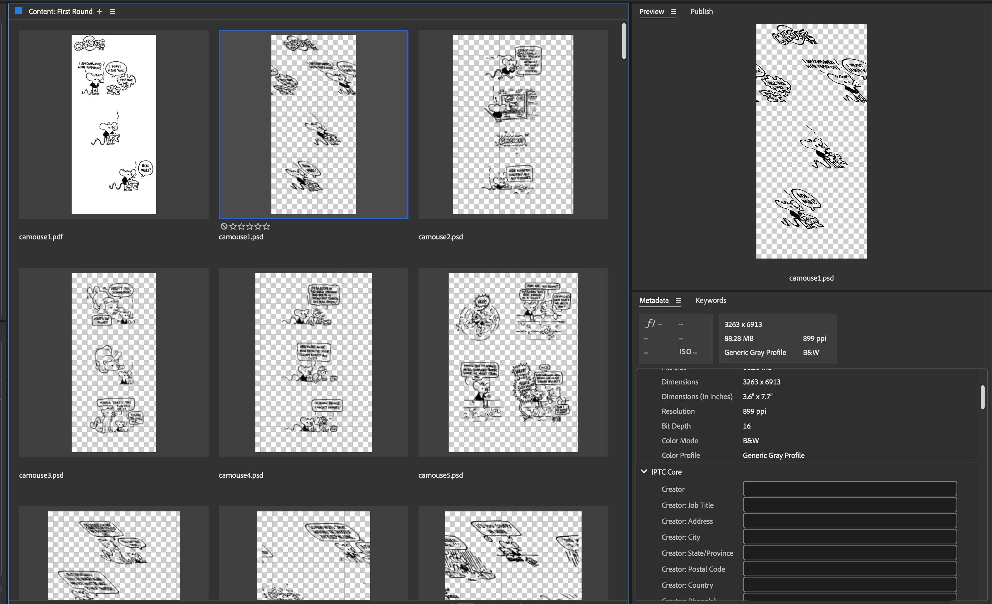Select the camouse5.psd thumbnail
Screen dimensions: 992x604
pos(513,363)
